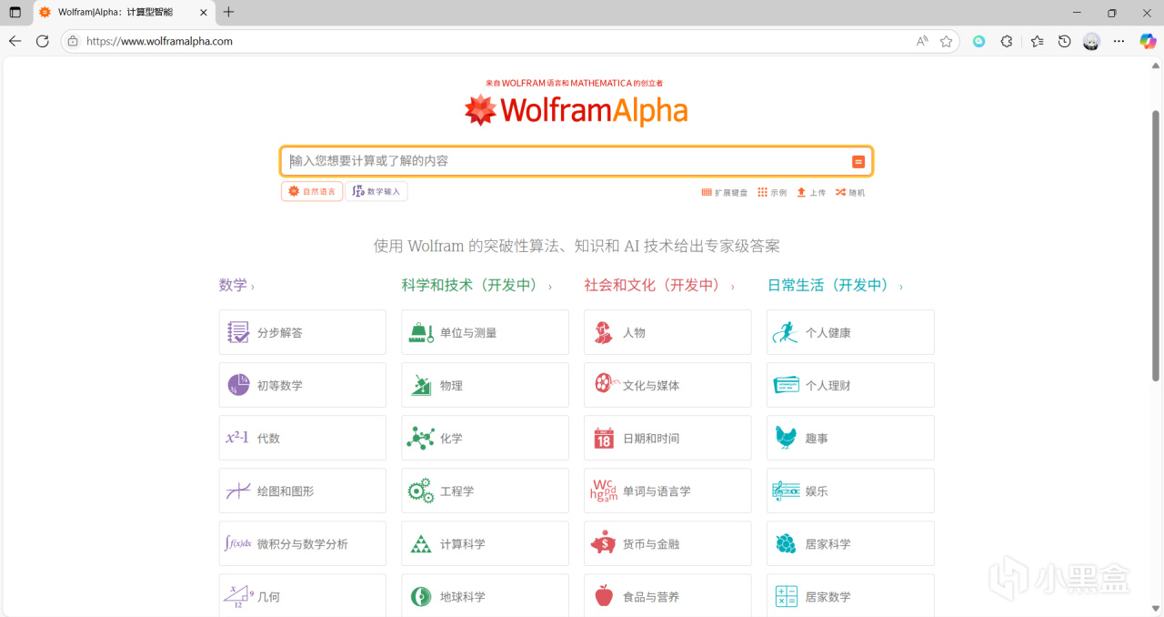Open the 居家数学 calculator icon
Viewport: 1164px width, 617px height.
coord(786,596)
